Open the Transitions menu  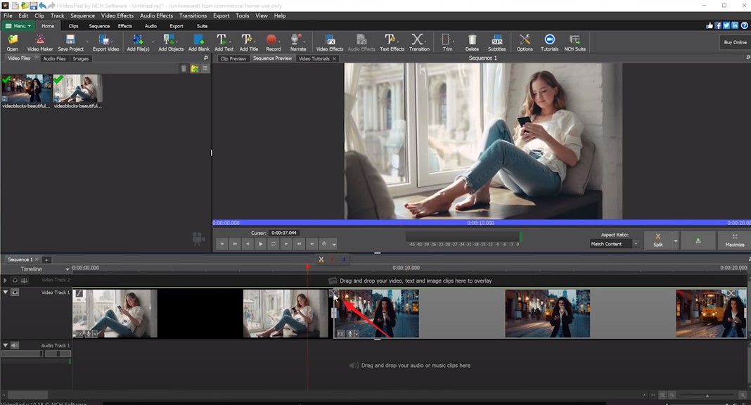click(193, 15)
